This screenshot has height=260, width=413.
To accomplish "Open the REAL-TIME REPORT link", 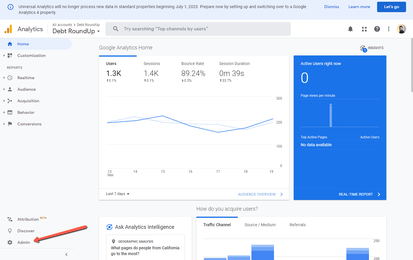I will (356, 194).
